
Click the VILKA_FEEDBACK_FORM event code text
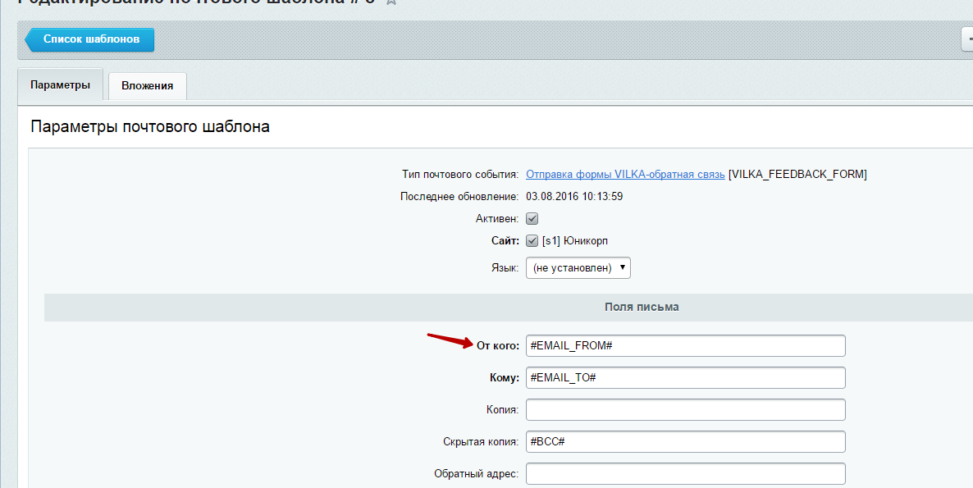[797, 174]
